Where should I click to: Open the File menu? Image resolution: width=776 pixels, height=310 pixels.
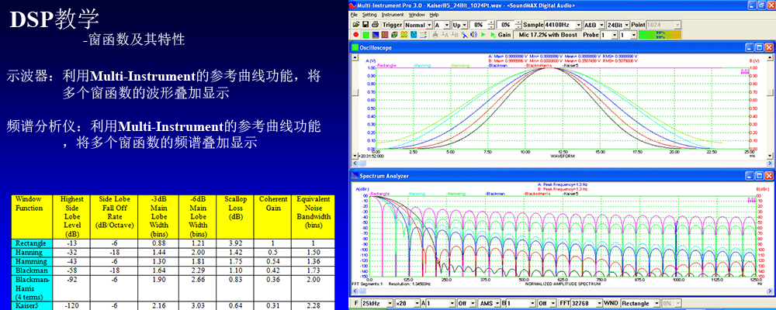coord(353,15)
